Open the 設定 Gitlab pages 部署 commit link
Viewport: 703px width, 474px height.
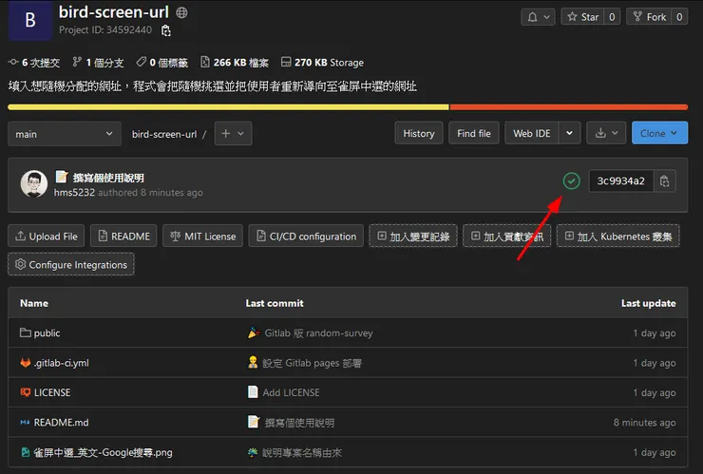tap(312, 363)
